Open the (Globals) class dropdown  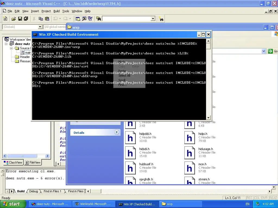tap(40, 27)
